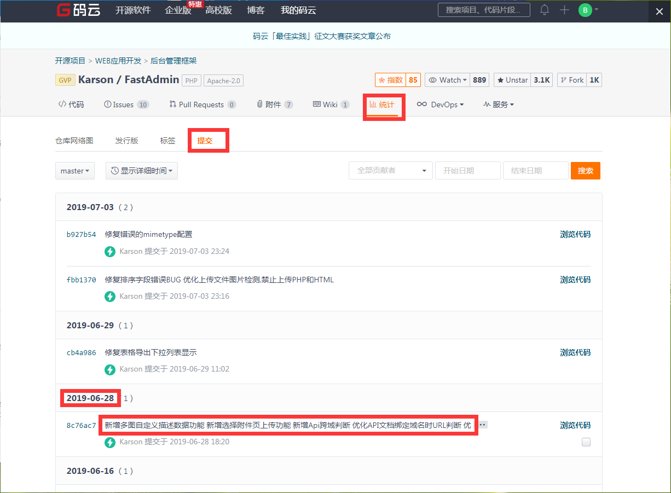Viewport: 671px width, 493px height.
Task: Click 浏览代码 for commit 8c76ac7
Action: pyautogui.click(x=575, y=425)
